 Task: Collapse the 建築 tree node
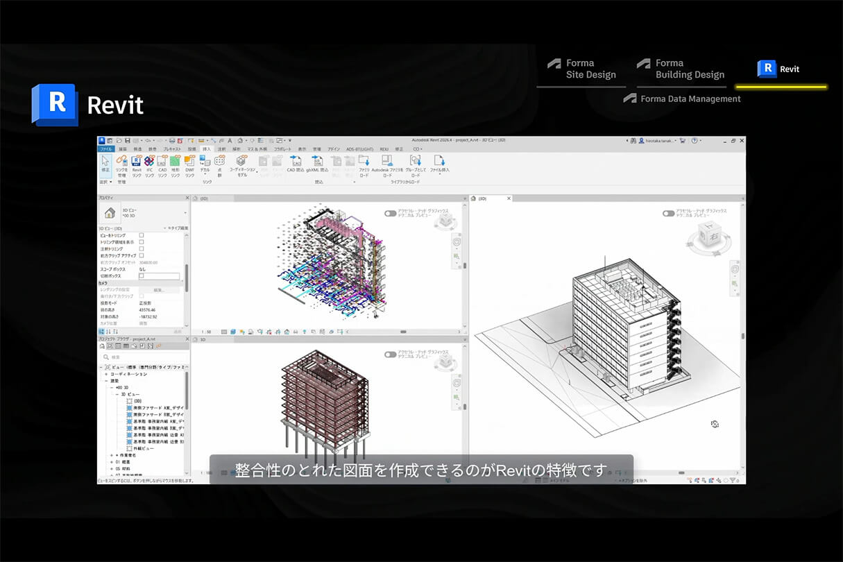(105, 381)
